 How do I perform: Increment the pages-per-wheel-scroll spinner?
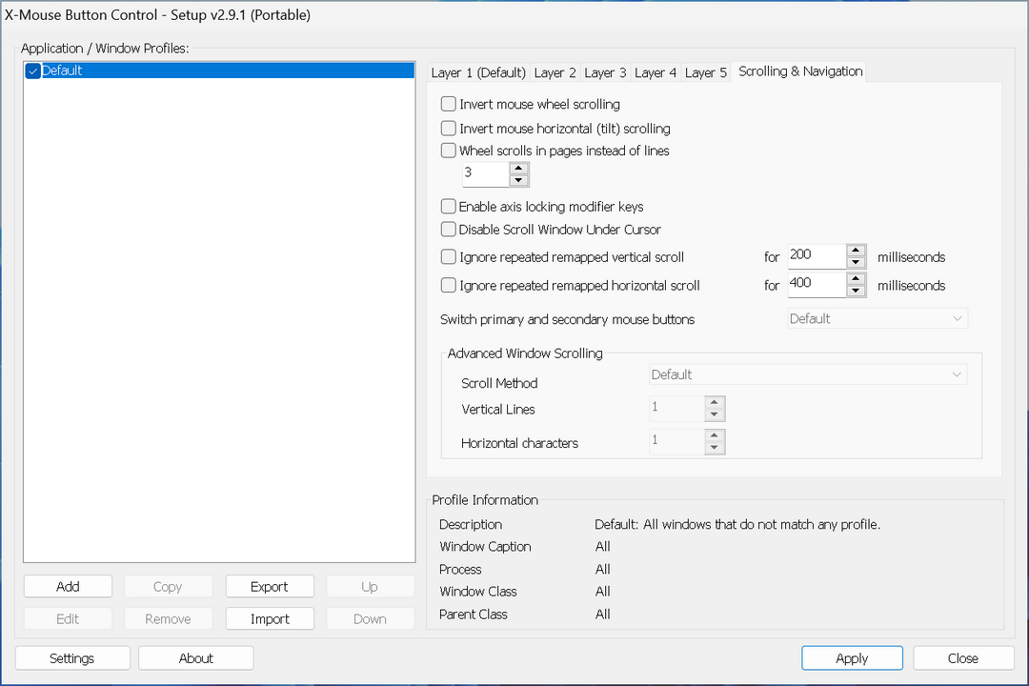pyautogui.click(x=518, y=169)
